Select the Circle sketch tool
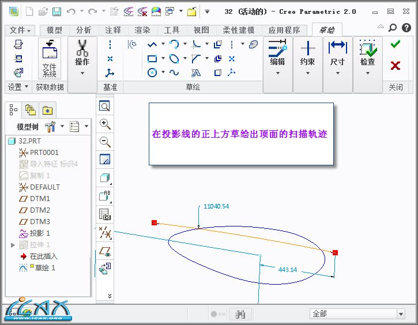 point(153,73)
